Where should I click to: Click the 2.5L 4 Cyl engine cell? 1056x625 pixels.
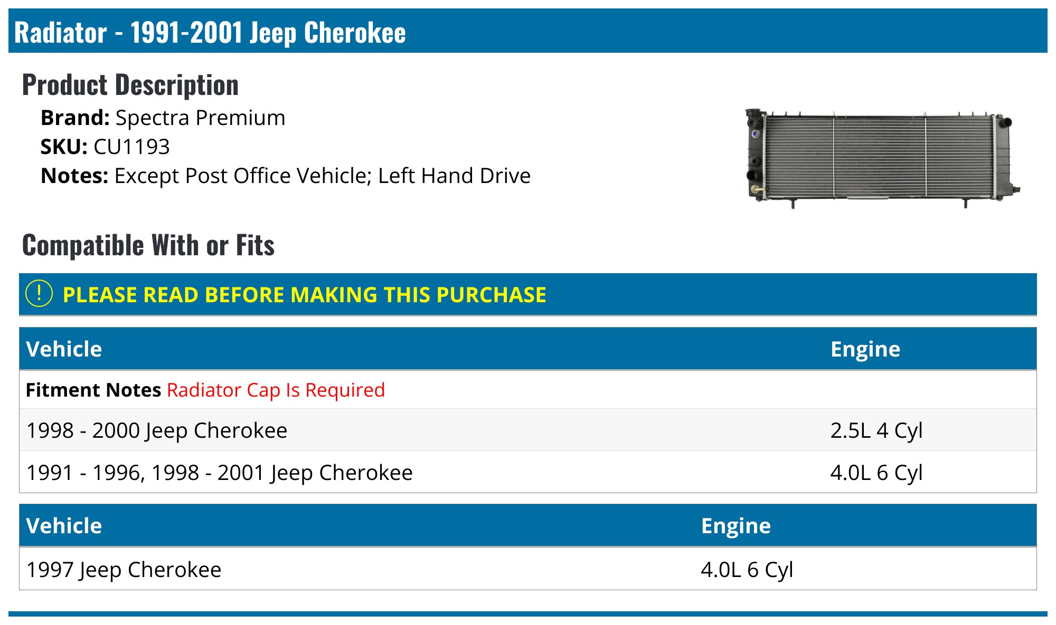coord(876,430)
